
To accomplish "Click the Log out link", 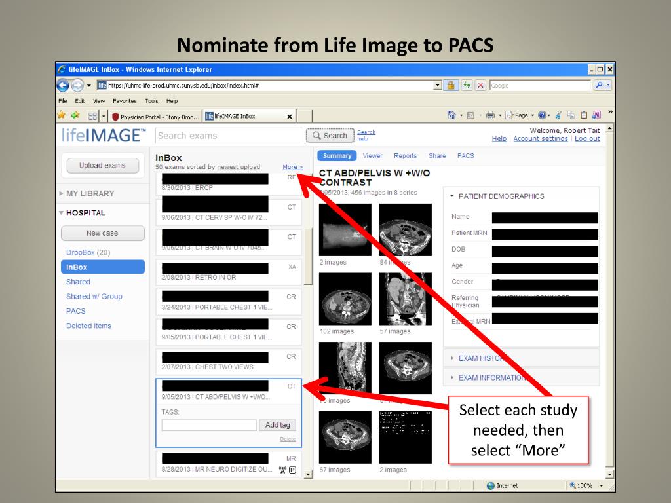I will click(x=587, y=139).
